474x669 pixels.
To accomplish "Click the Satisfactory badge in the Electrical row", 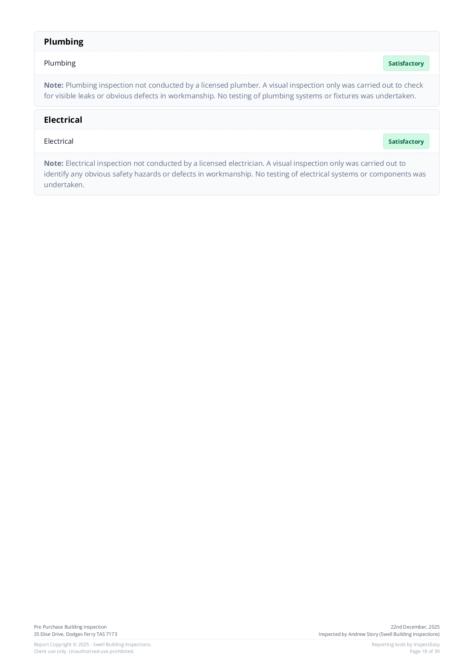I will (406, 141).
